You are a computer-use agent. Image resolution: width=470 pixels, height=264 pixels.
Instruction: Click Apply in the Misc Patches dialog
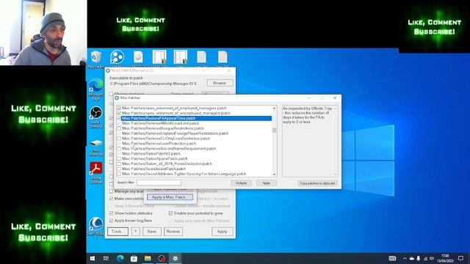point(267,183)
